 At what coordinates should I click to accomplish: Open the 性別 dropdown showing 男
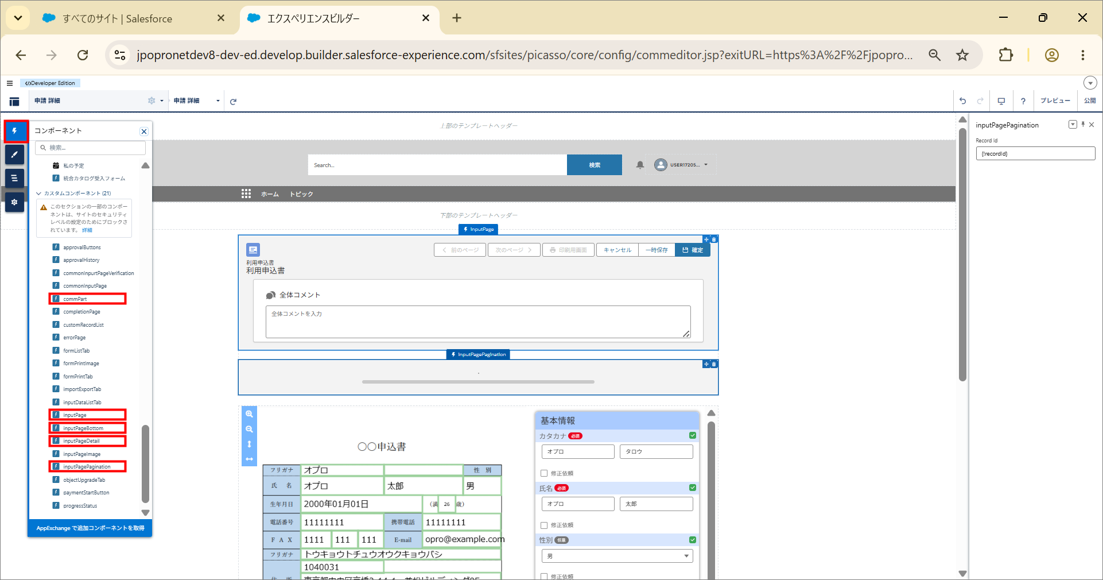click(x=617, y=556)
